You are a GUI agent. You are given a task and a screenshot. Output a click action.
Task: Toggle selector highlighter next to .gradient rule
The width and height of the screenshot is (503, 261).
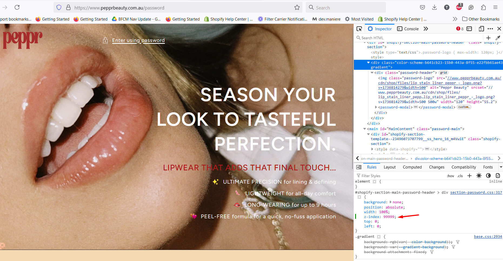[x=379, y=237]
